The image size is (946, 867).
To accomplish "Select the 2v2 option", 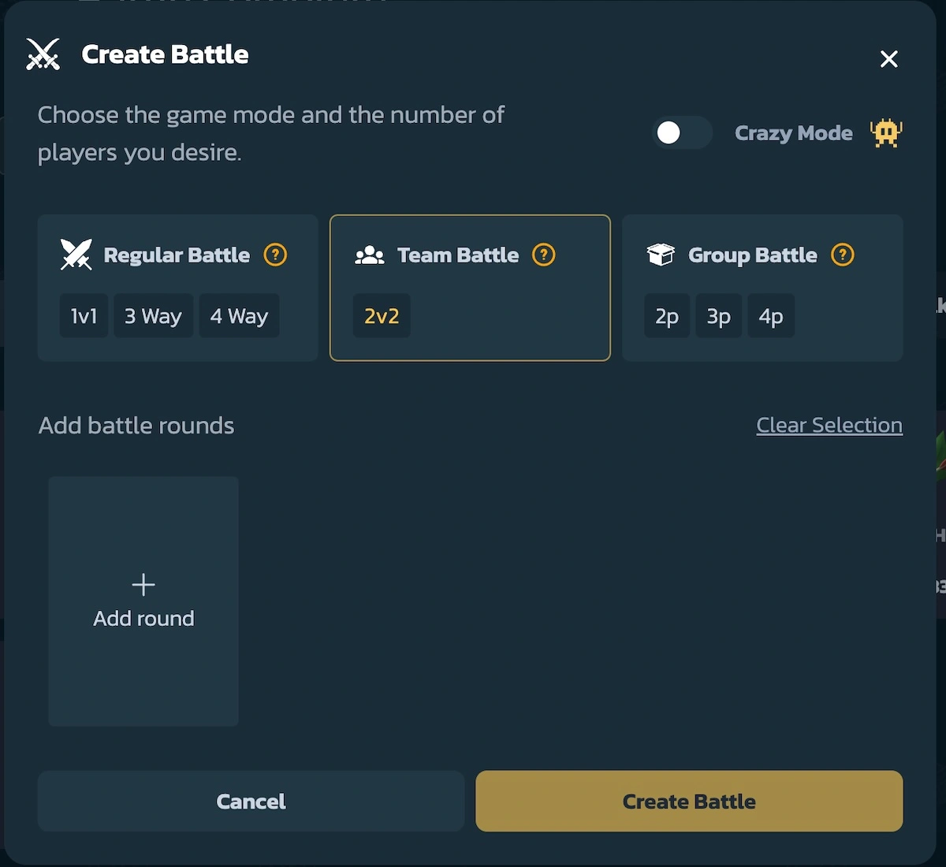I will tap(382, 315).
